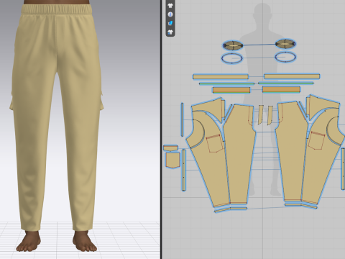The height and width of the screenshot is (259, 345).
Task: Click the blue fabric sheet icon
Action: coord(170,23)
